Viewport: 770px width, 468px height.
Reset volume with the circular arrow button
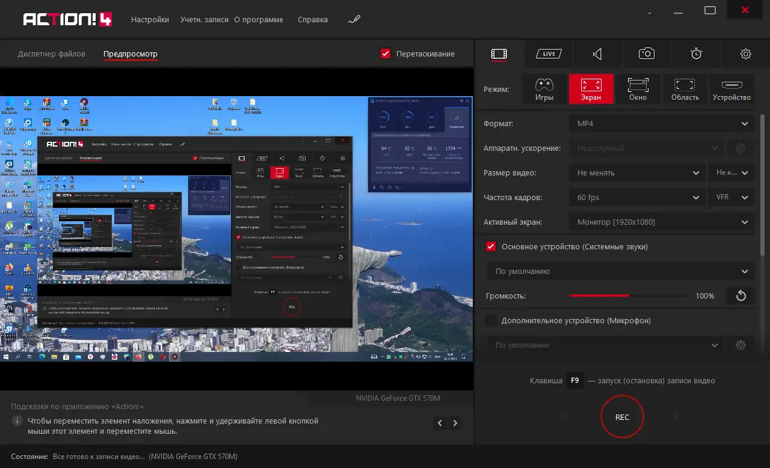pyautogui.click(x=741, y=296)
